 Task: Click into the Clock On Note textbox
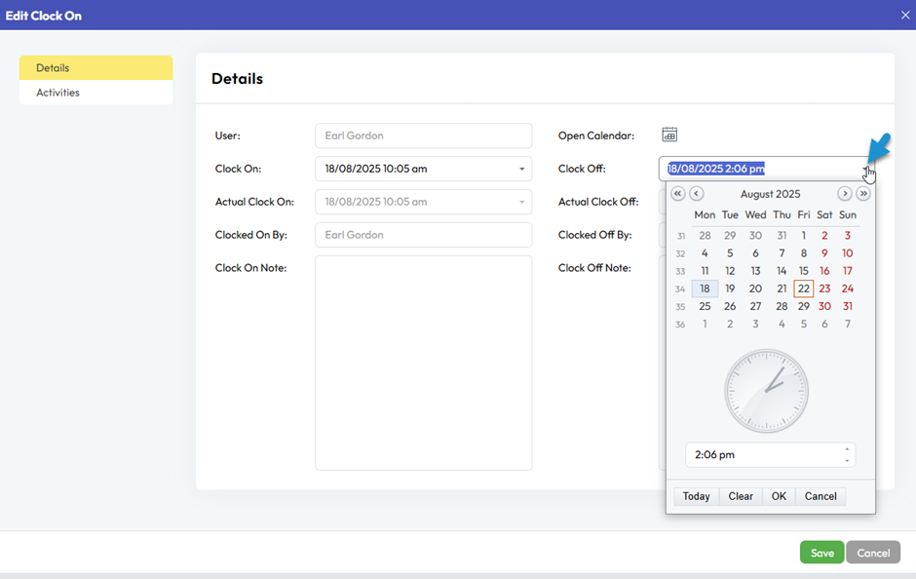(x=423, y=363)
